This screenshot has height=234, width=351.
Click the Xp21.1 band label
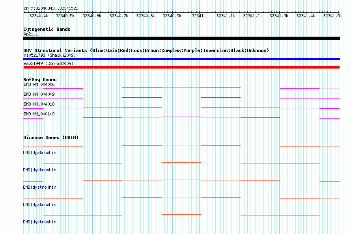pos(31,34)
